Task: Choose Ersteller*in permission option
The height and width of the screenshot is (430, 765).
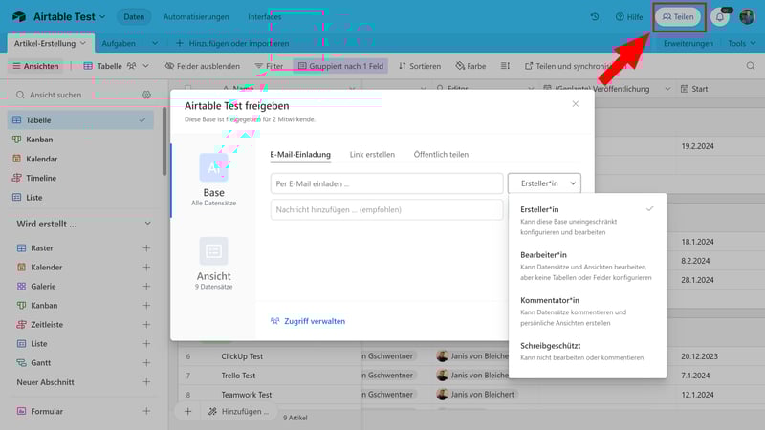Action: pyautogui.click(x=587, y=221)
